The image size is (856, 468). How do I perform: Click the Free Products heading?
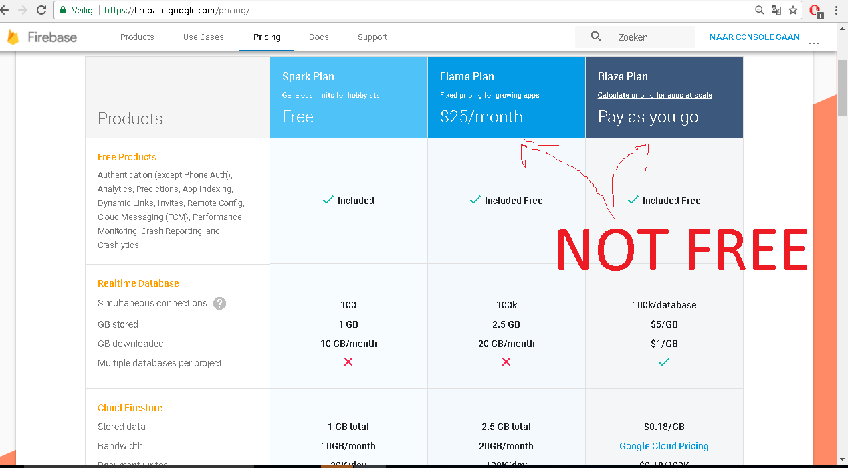tap(127, 157)
